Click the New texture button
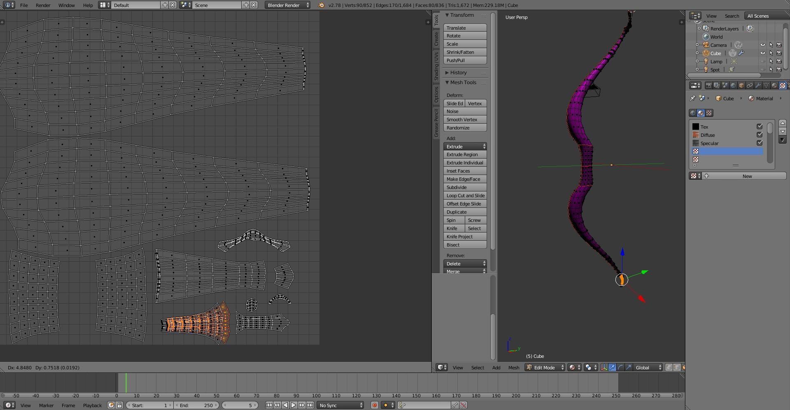Viewport: 790px width, 410px height. (744, 176)
